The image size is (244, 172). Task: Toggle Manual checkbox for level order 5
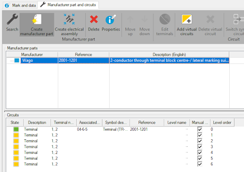[x=200, y=158]
